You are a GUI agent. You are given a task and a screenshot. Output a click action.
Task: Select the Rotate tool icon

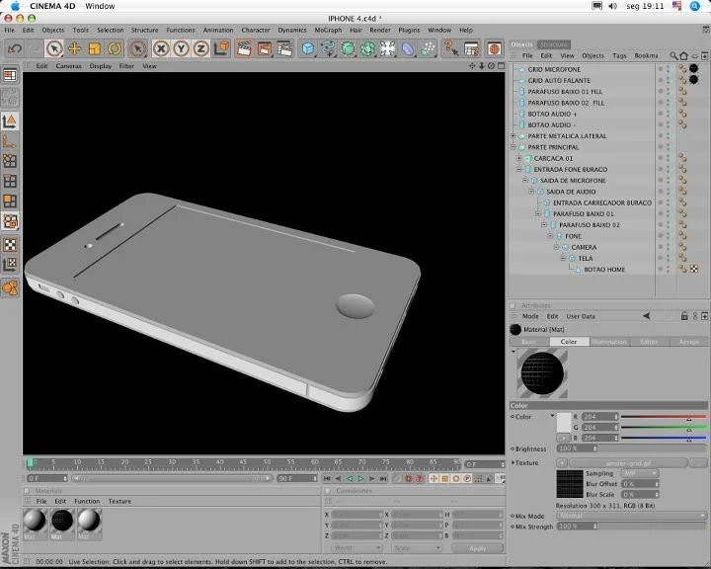pos(115,48)
